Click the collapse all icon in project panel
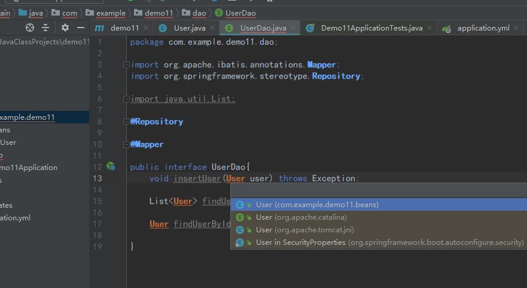 [45, 28]
